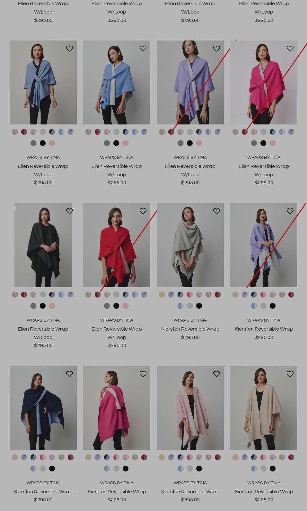This screenshot has height=511, width=307.
Task: Favorite the light pink Kiersten wrap
Action: [x=216, y=374]
